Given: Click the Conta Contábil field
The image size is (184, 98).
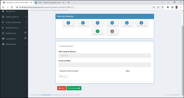Looking at the screenshot, I should point(105,65).
